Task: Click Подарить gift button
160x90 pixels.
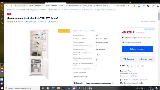Action: pyautogui.click(x=129, y=59)
